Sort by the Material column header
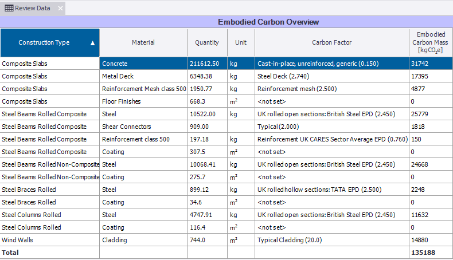This screenshot has height=260, width=453. (143, 42)
